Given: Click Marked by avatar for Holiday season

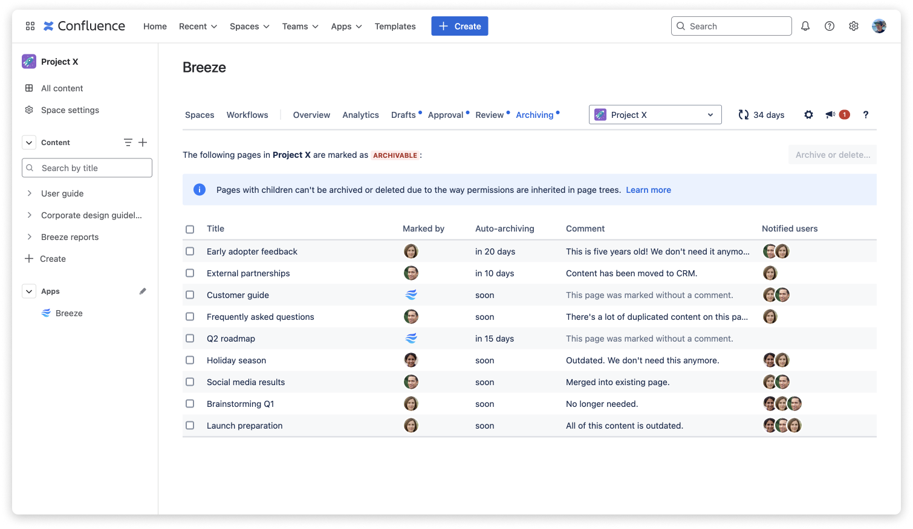Looking at the screenshot, I should pos(411,360).
